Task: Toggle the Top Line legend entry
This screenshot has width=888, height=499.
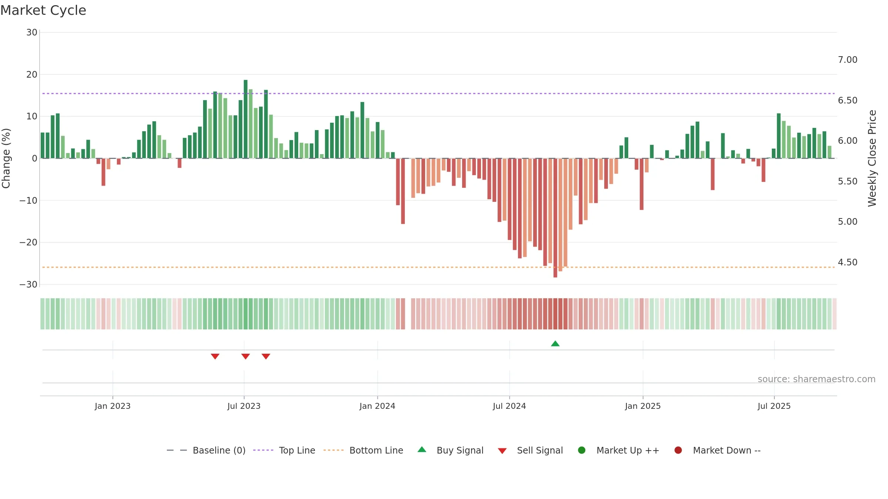Action: (284, 450)
